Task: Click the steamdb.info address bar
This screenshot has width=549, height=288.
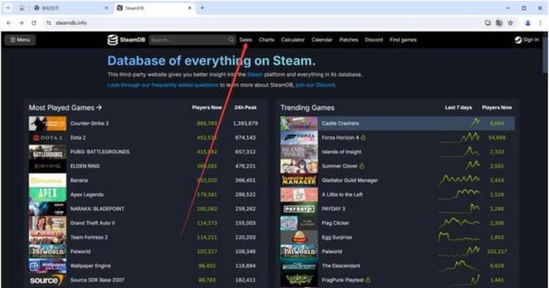Action: [x=262, y=23]
